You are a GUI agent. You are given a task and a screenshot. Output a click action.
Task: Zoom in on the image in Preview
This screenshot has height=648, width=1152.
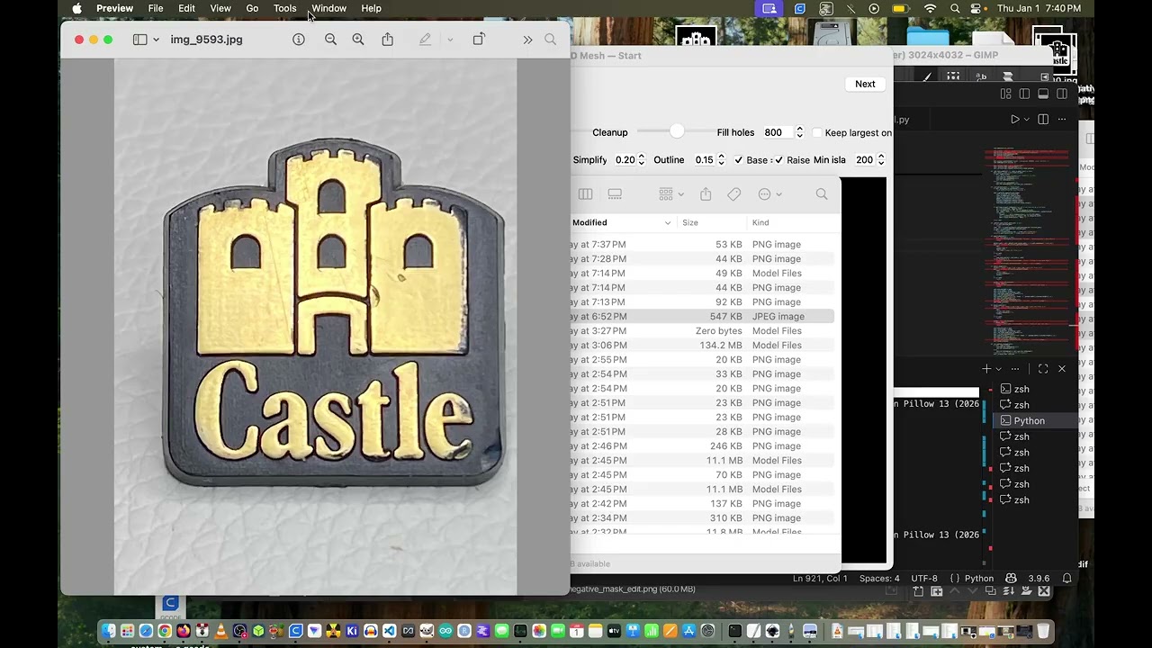[x=358, y=40]
